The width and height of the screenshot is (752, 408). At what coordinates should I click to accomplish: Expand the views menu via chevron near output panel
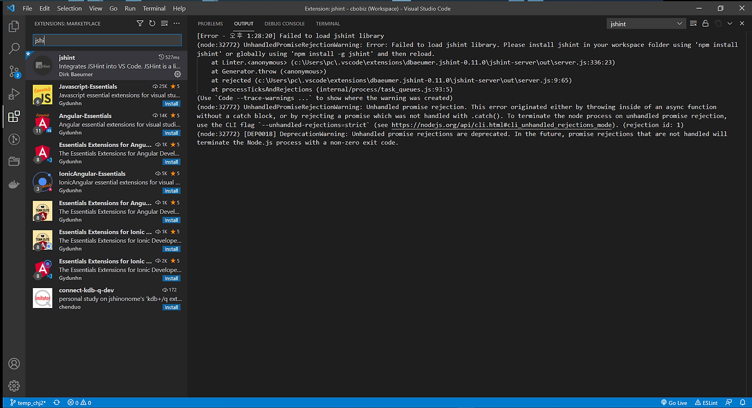[x=730, y=24]
